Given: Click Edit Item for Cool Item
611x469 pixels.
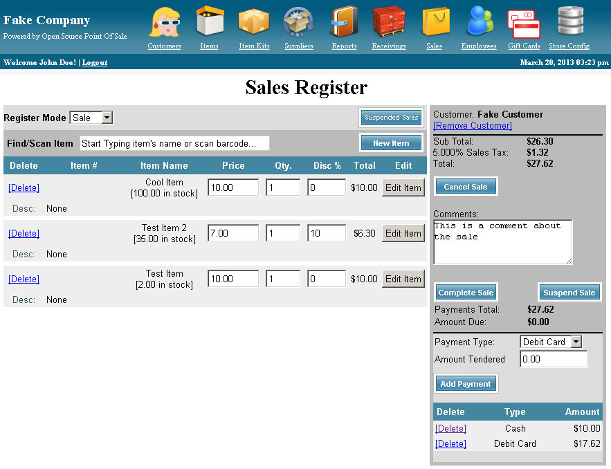Looking at the screenshot, I should point(403,187).
